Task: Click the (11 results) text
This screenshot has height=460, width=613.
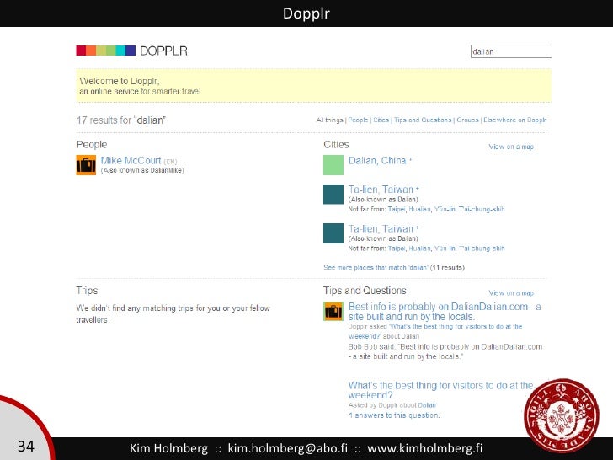Action: [x=447, y=268]
